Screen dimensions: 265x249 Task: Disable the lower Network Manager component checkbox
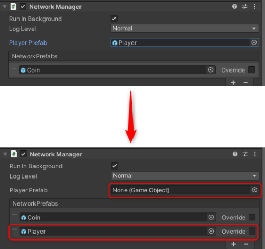[23, 154]
